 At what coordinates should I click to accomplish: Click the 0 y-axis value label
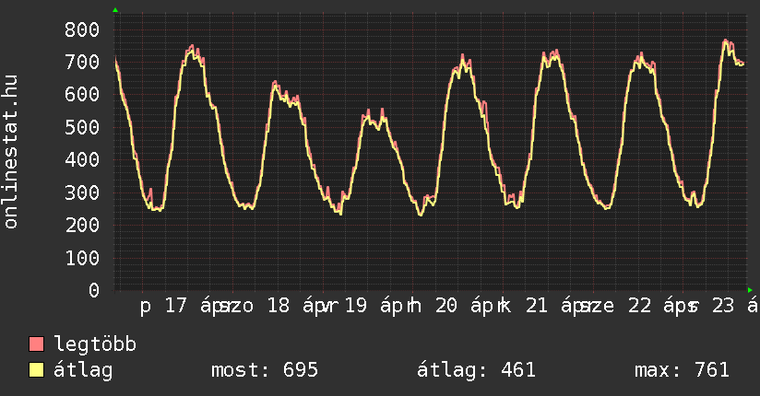click(x=93, y=290)
